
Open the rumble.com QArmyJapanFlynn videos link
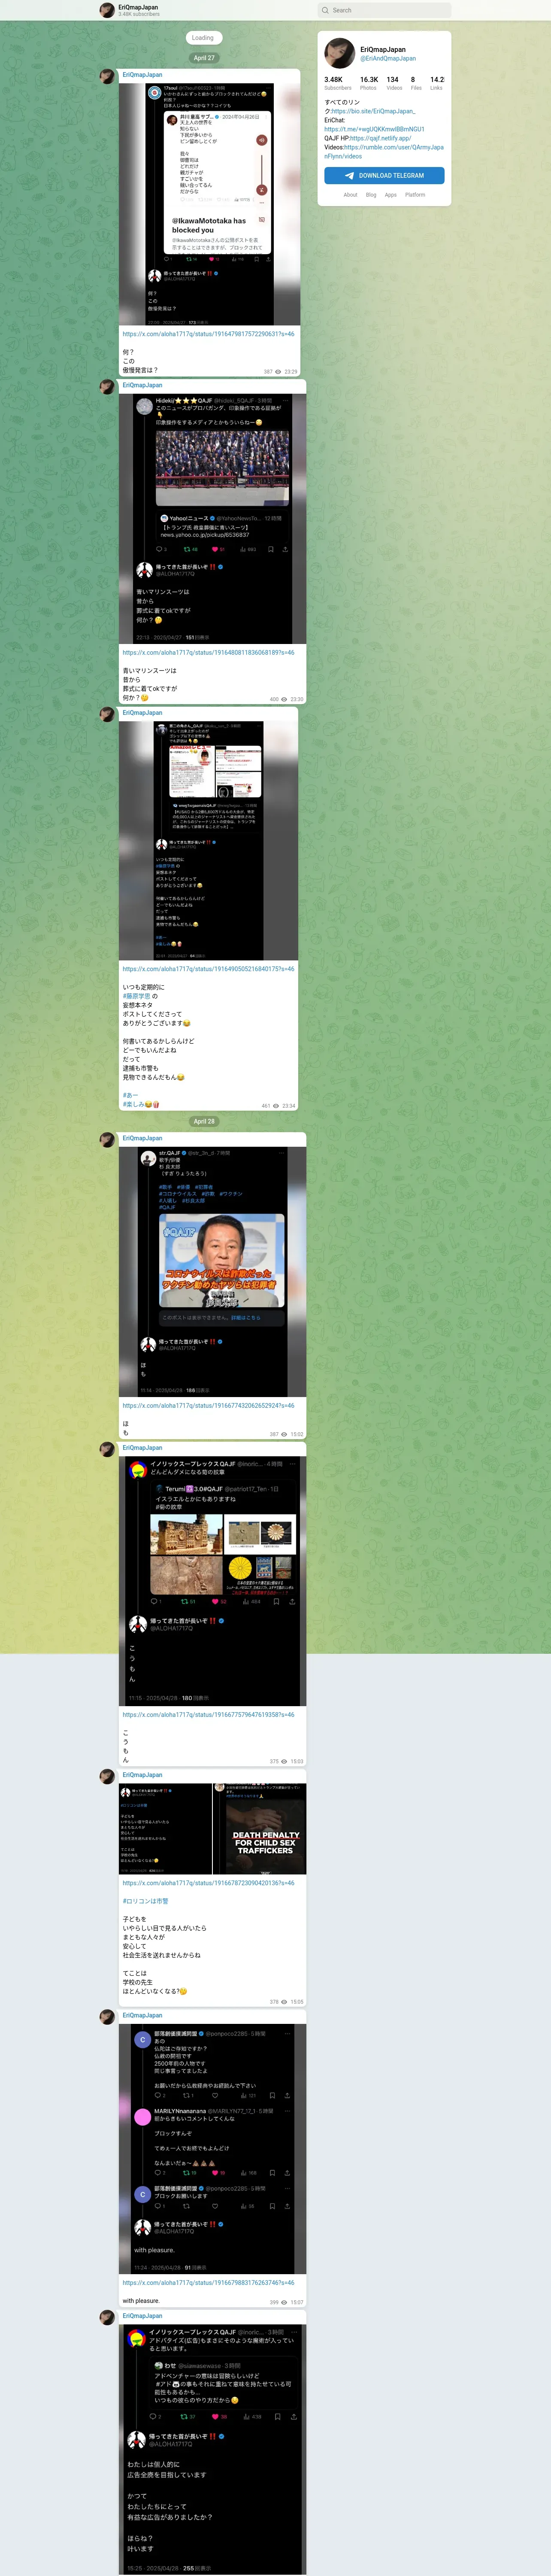[x=383, y=151]
